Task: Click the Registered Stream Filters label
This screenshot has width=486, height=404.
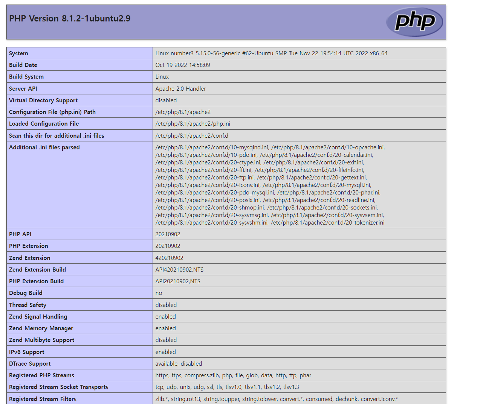Action: [43, 399]
